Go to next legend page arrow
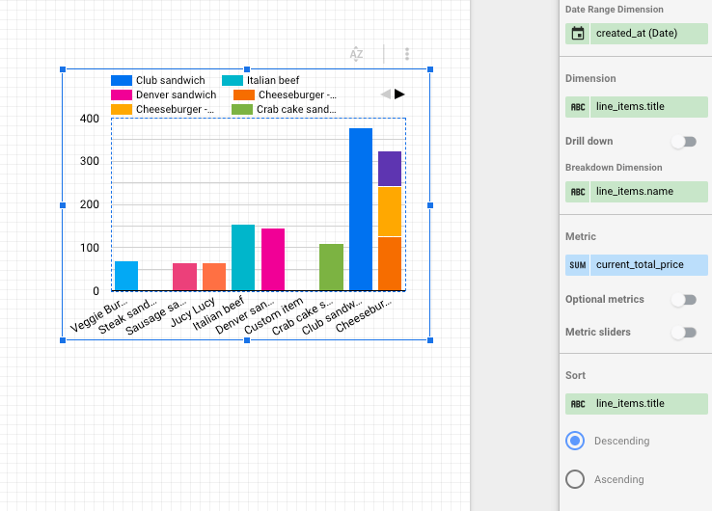 pyautogui.click(x=399, y=94)
